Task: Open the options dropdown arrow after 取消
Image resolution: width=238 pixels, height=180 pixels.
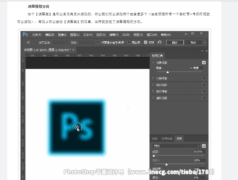Action: coord(205,43)
